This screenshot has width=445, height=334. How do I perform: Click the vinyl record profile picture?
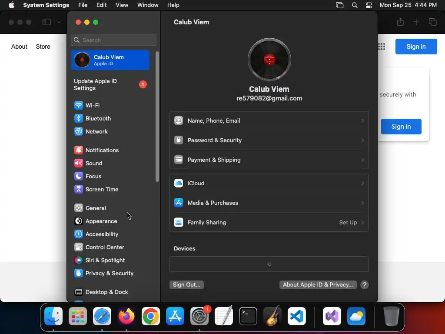[x=269, y=60]
